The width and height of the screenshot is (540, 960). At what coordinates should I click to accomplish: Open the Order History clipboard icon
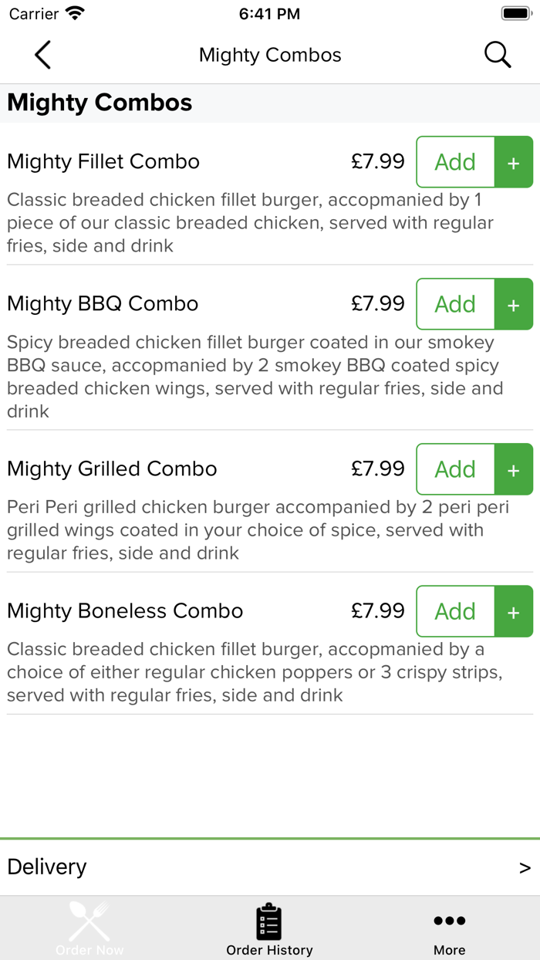[269, 918]
